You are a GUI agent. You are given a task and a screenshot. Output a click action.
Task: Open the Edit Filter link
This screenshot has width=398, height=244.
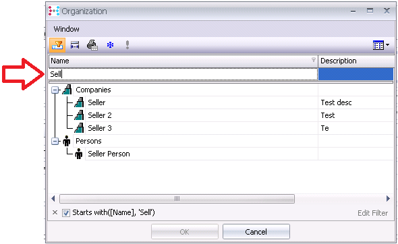pos(372,213)
